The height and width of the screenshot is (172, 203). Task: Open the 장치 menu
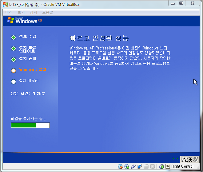click(x=34, y=12)
